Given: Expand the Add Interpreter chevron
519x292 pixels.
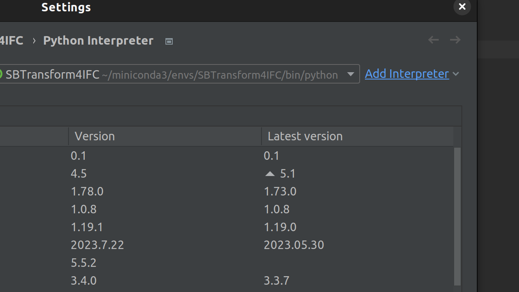Looking at the screenshot, I should 456,74.
